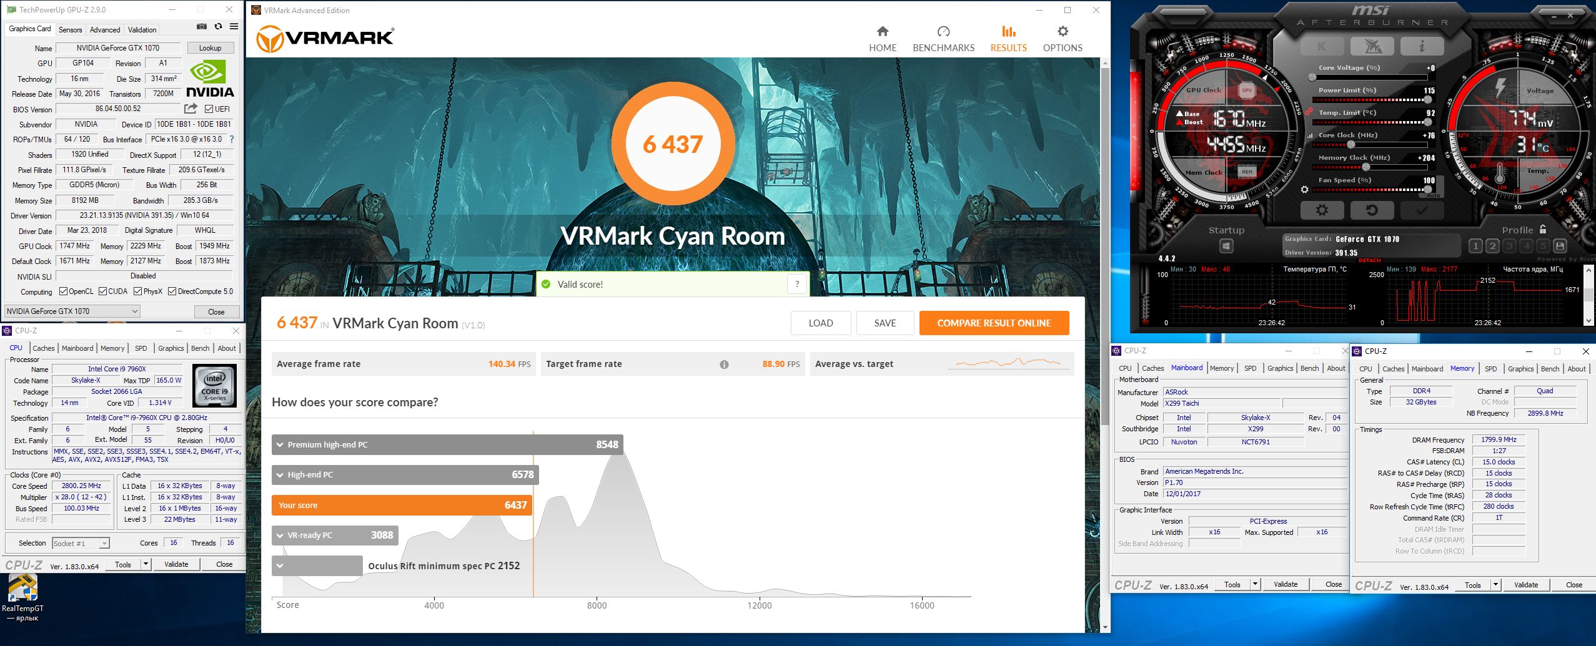
Task: Click the Afterburner save profile floppy icon
Action: (1560, 246)
